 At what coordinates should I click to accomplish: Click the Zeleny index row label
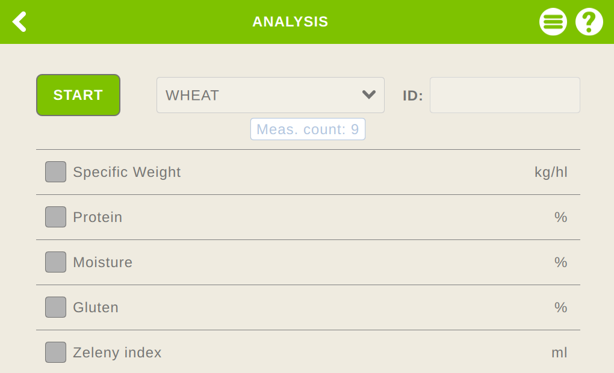click(x=117, y=353)
